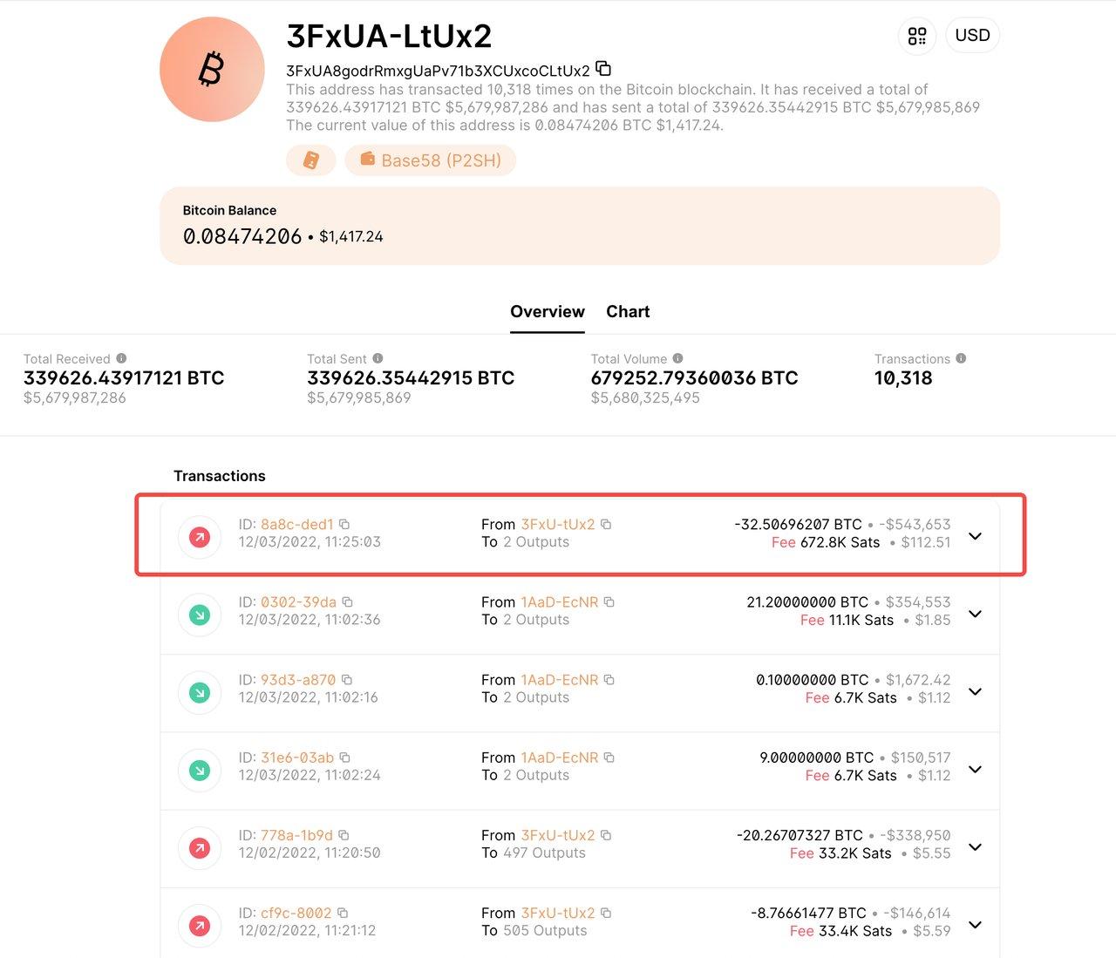
Task: Switch to the Chart tab
Action: 628,312
